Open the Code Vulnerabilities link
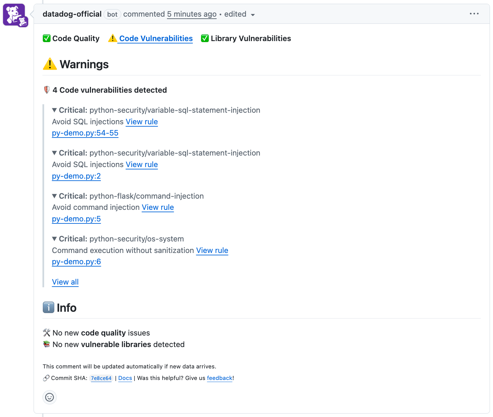Viewport: 493px width, 417px height. pyautogui.click(x=156, y=38)
